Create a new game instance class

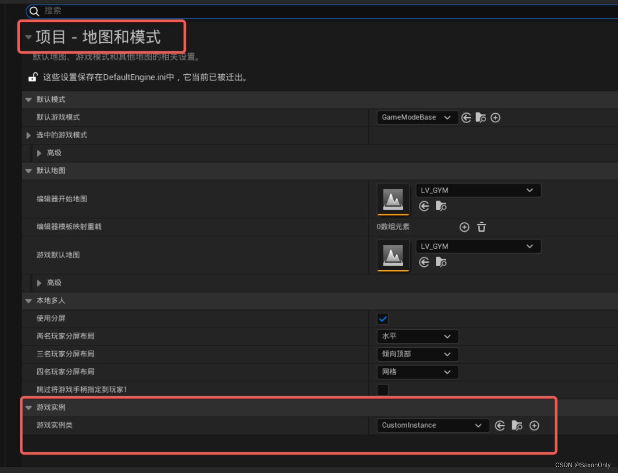[x=534, y=426]
